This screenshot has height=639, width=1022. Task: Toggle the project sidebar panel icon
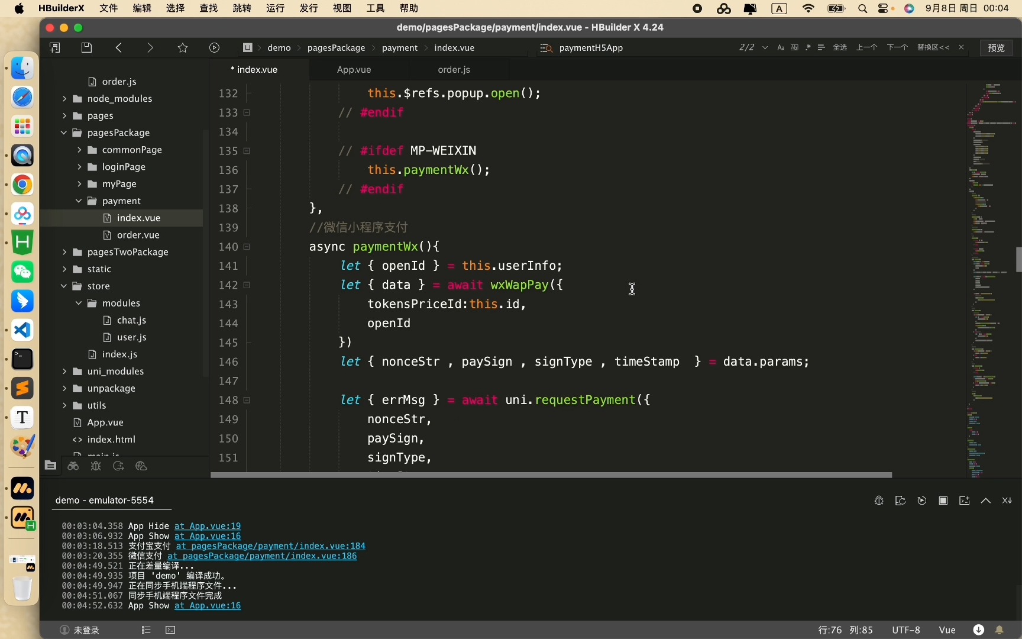pos(55,48)
